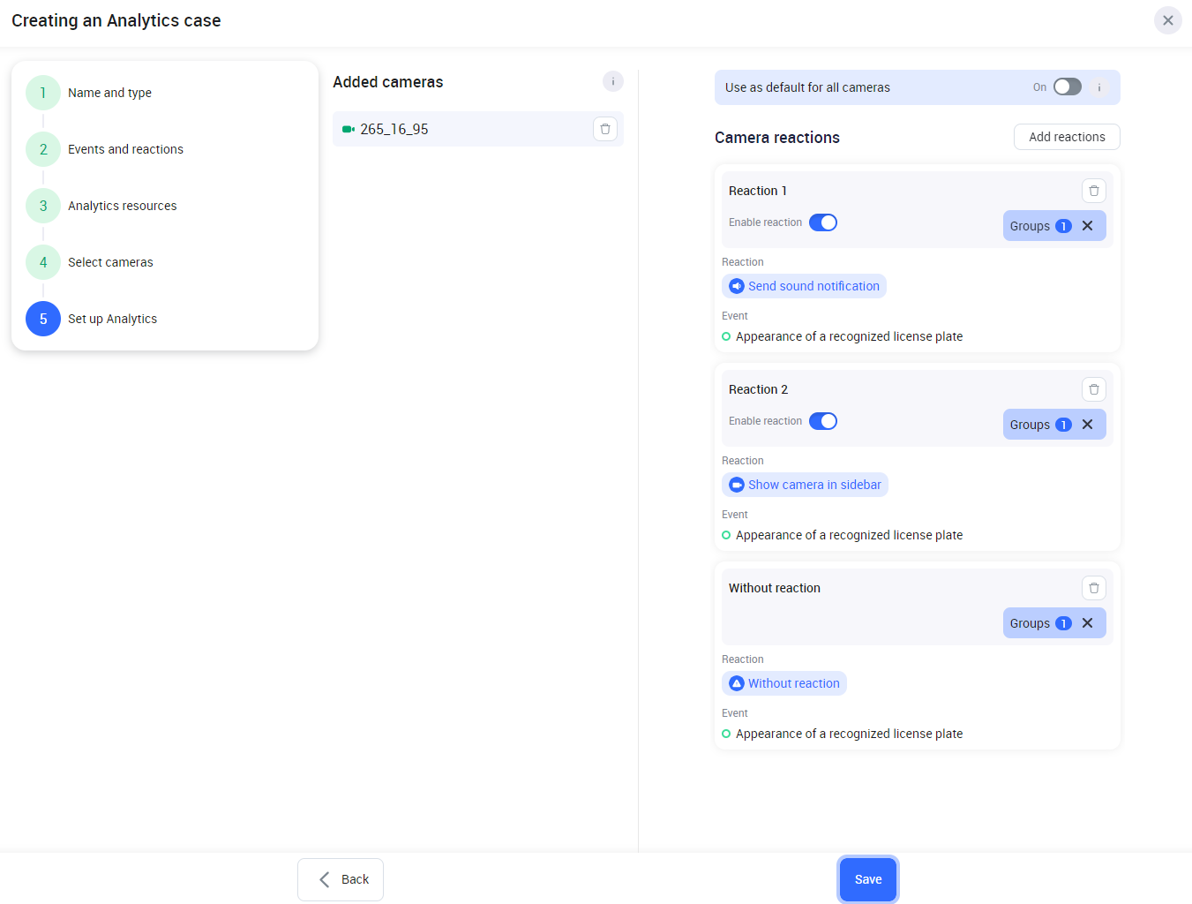This screenshot has width=1192, height=904.
Task: Delete Reaction 1 using its trash icon
Action: coord(1093,191)
